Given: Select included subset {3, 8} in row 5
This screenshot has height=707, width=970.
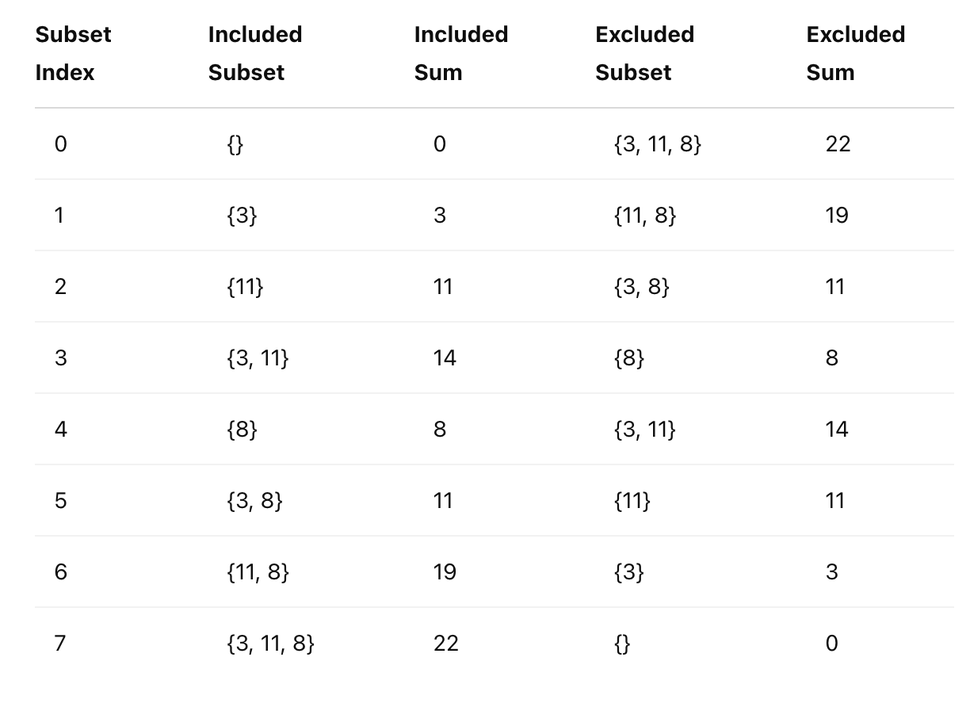Looking at the screenshot, I should pyautogui.click(x=254, y=501).
